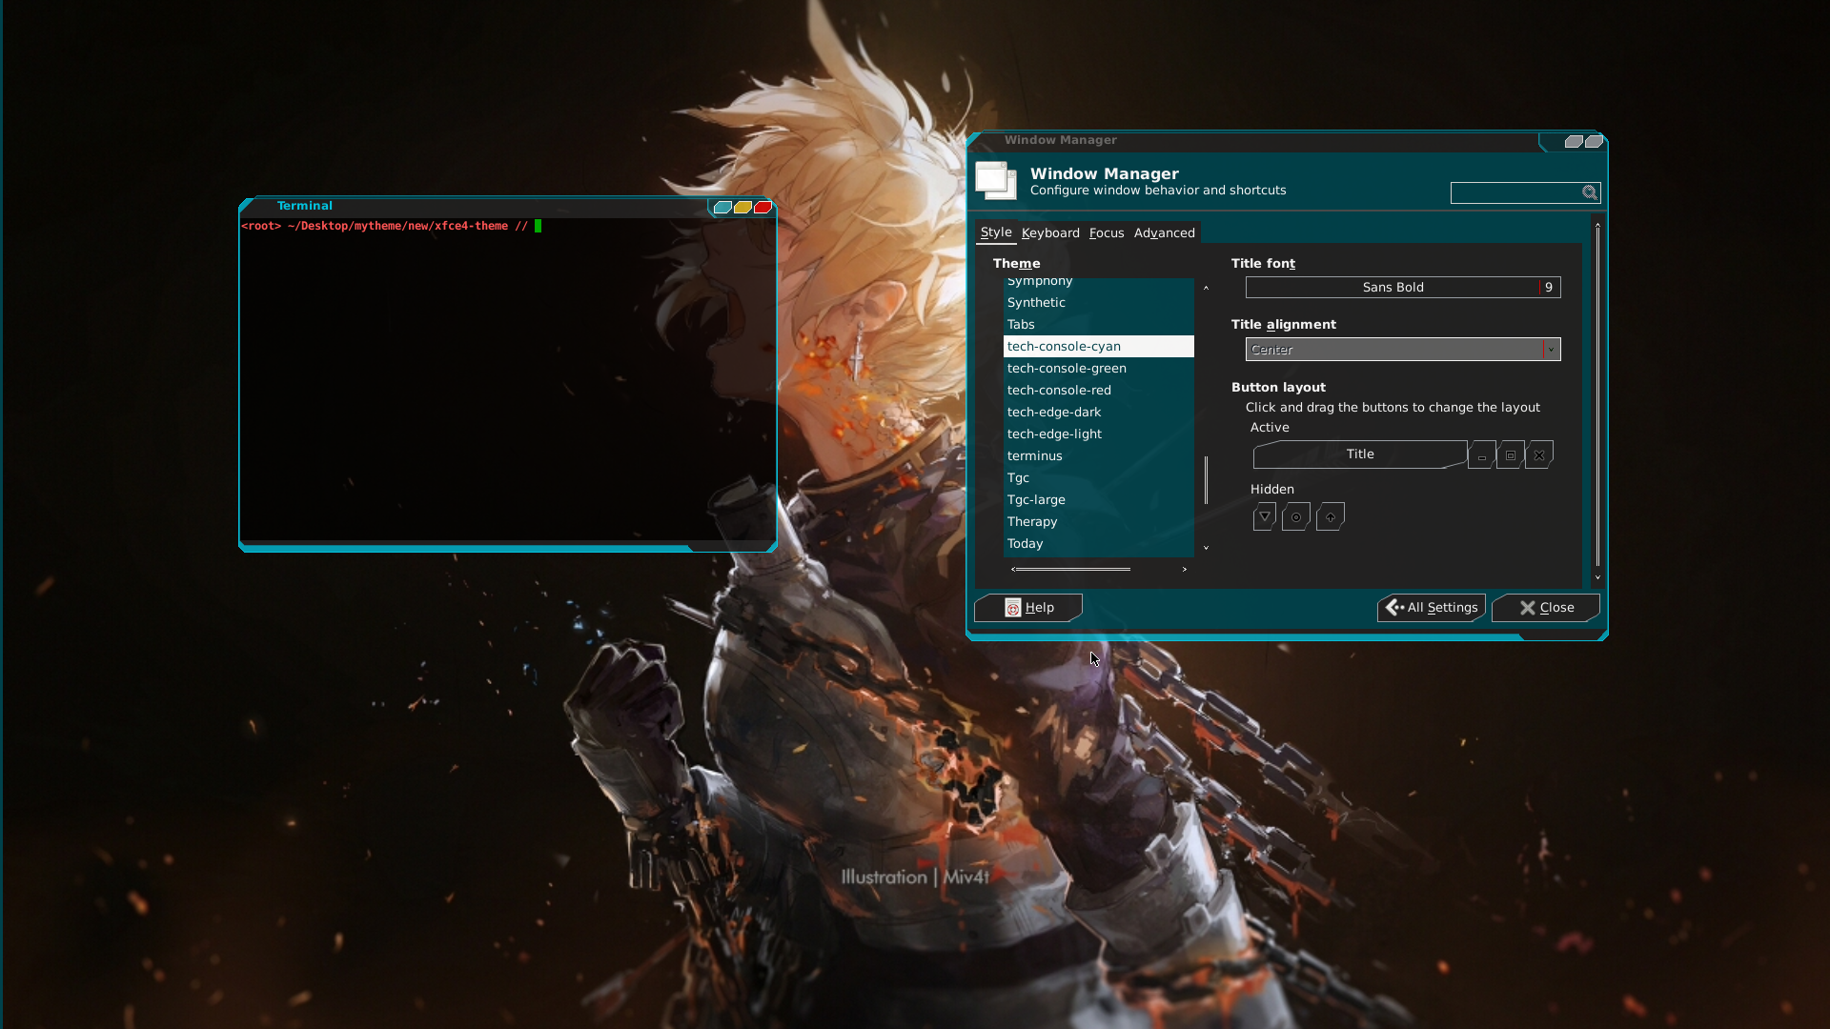Select the Tgc theme
This screenshot has width=1830, height=1029.
coord(1098,478)
